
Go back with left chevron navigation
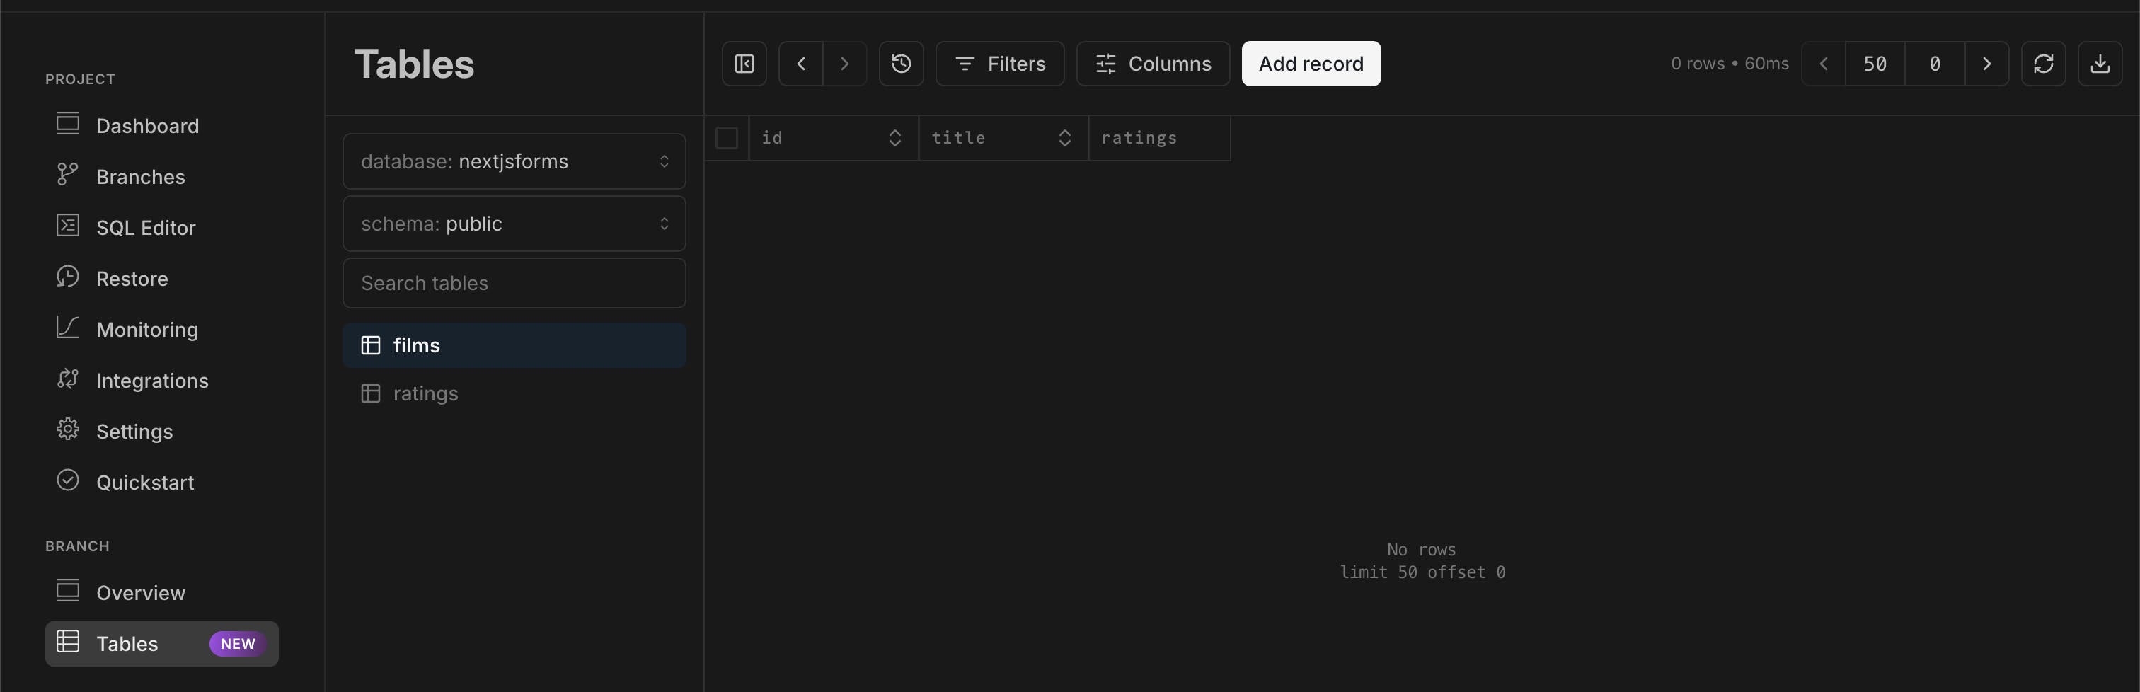click(801, 64)
